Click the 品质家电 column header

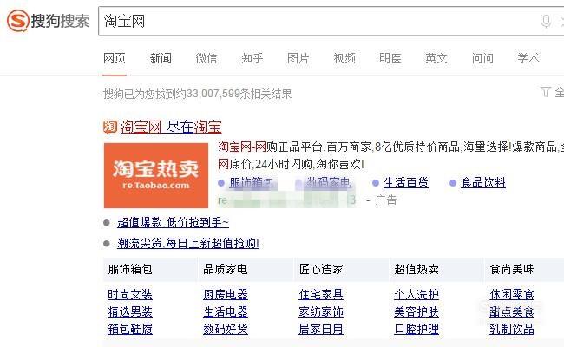[226, 269]
